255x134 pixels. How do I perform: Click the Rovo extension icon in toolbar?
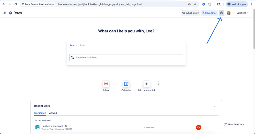(x=203, y=4)
